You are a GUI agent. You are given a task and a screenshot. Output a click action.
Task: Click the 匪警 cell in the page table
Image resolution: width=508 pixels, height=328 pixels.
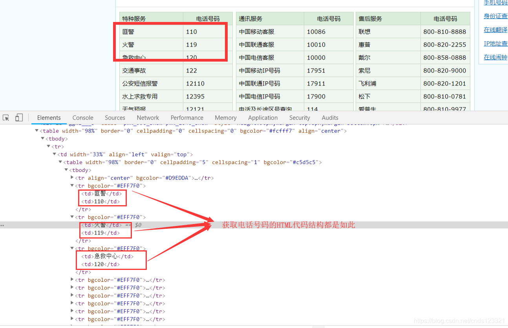[x=151, y=31]
